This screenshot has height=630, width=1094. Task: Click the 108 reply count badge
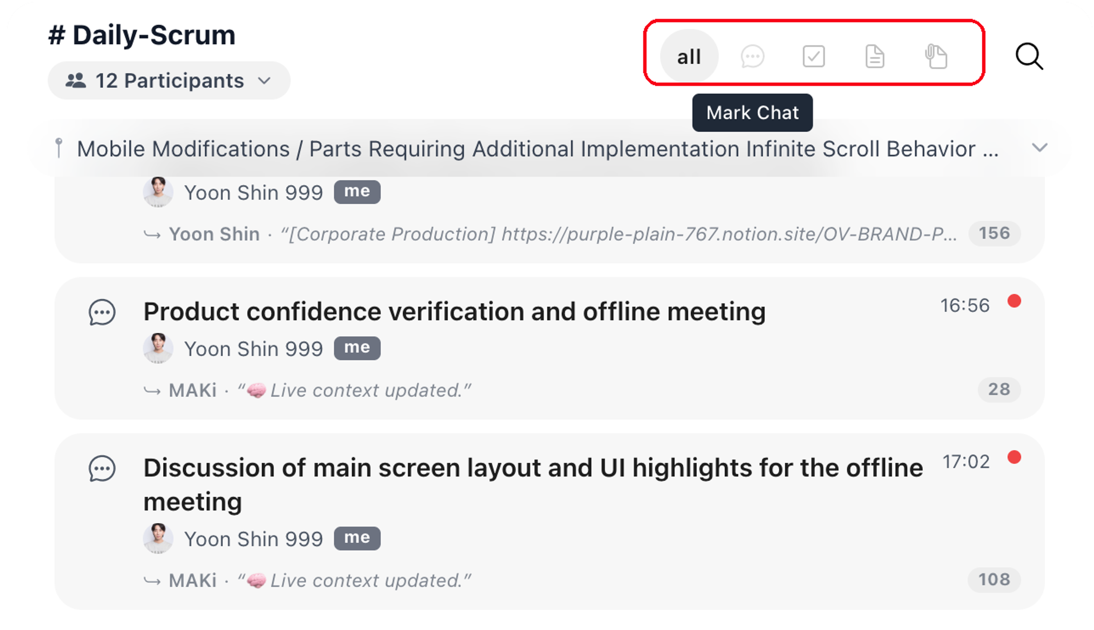[x=994, y=580]
